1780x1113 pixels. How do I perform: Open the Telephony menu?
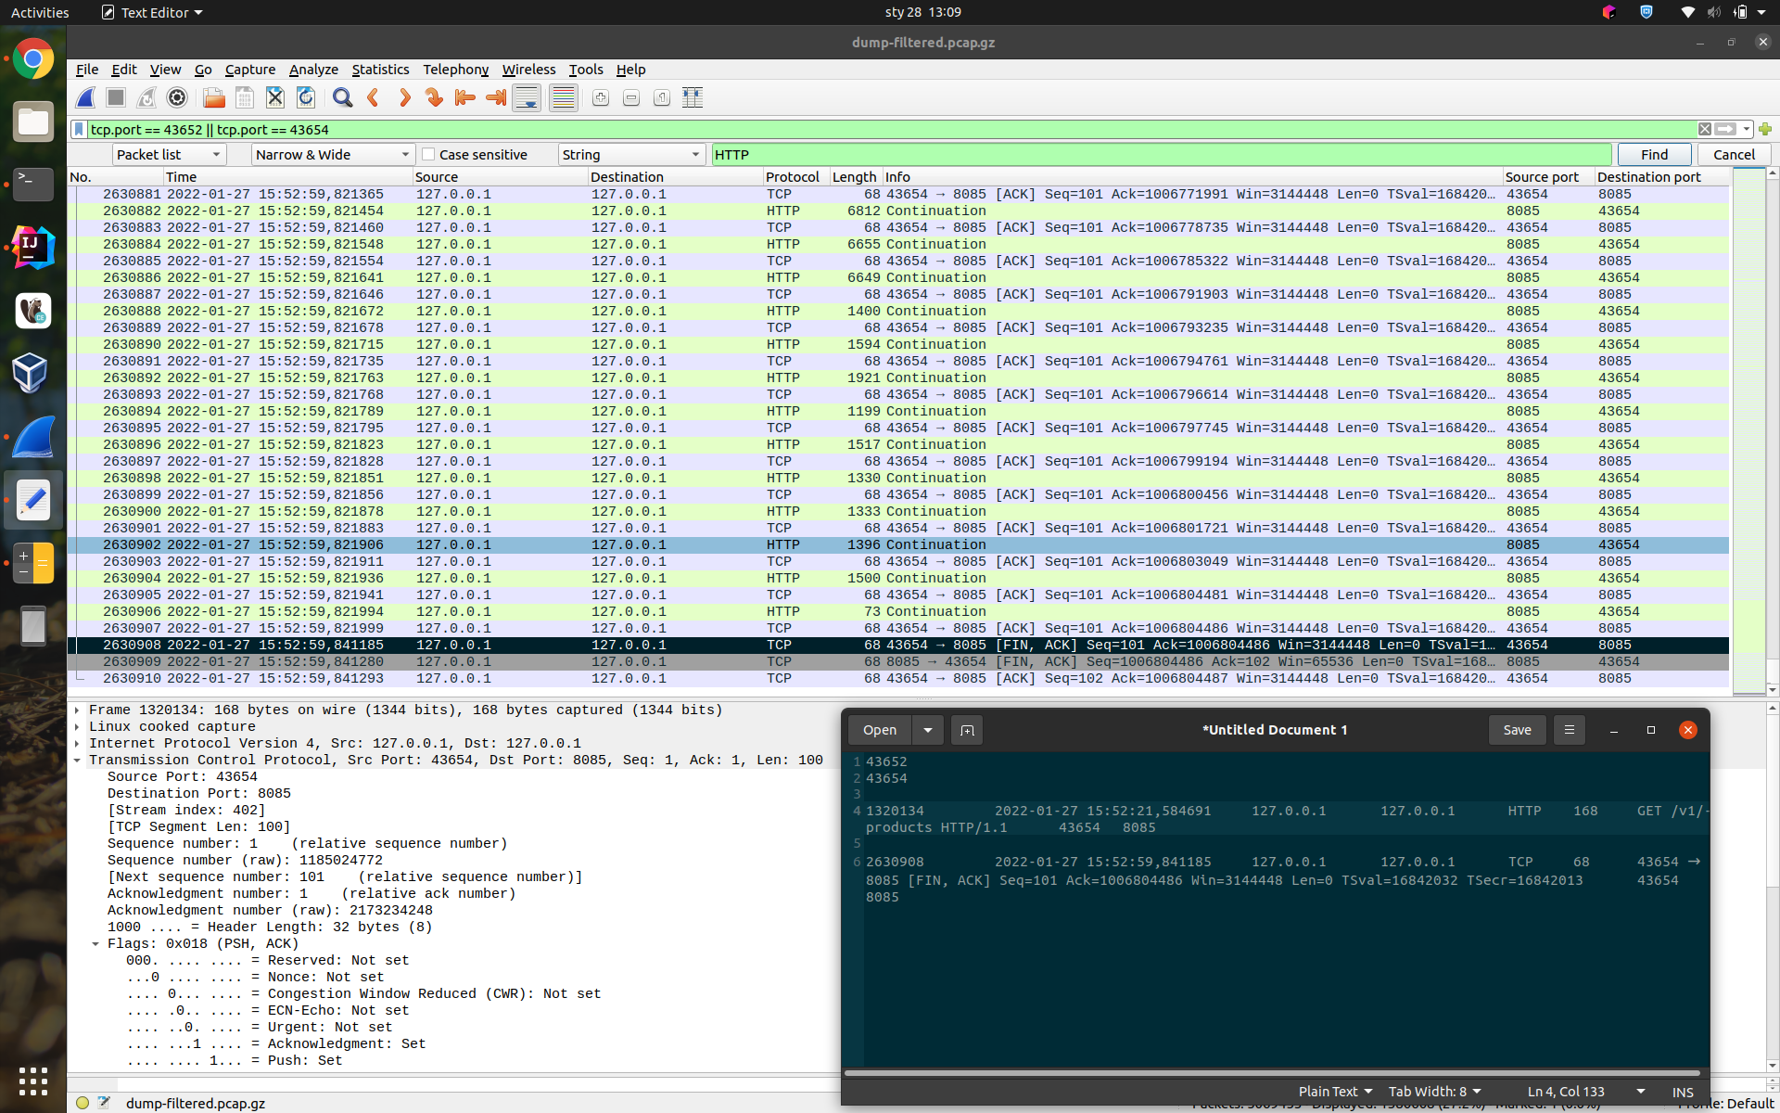[455, 70]
